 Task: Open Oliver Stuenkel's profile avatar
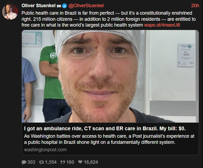coord(10,12)
